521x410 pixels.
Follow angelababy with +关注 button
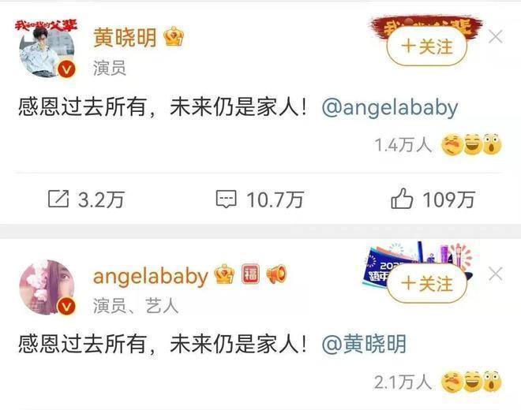coord(427,284)
